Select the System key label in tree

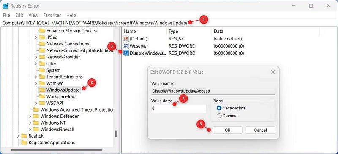point(54,70)
